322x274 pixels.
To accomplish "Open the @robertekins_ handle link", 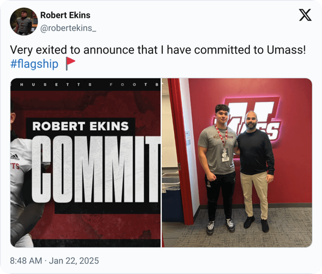I will [68, 28].
